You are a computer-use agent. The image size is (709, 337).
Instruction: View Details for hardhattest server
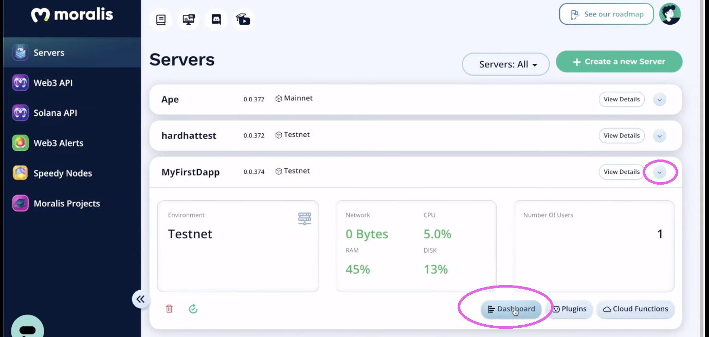[x=622, y=136]
